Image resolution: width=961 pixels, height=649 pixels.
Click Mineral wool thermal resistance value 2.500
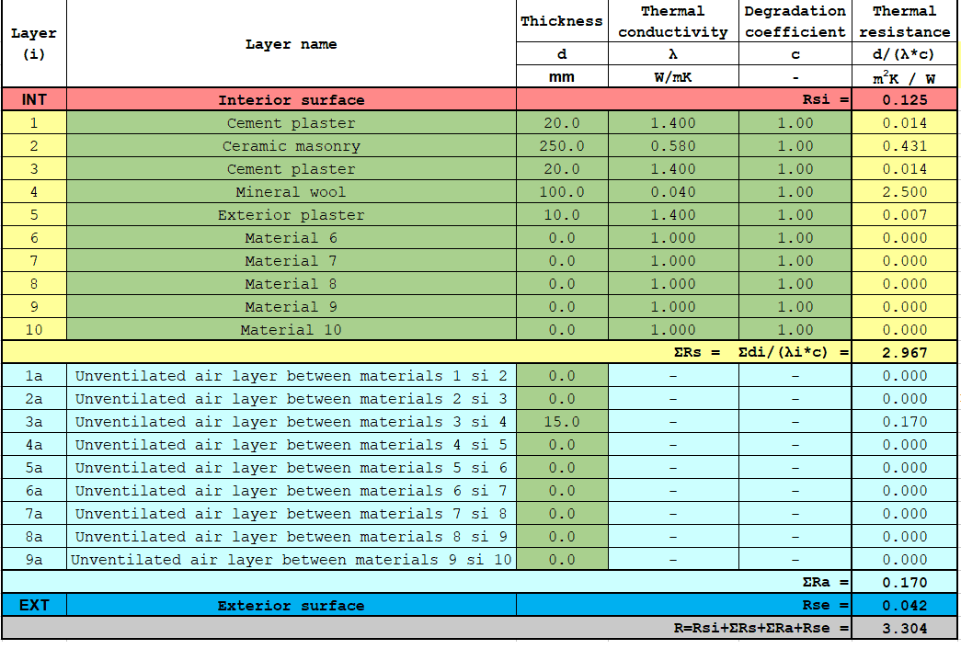click(904, 192)
